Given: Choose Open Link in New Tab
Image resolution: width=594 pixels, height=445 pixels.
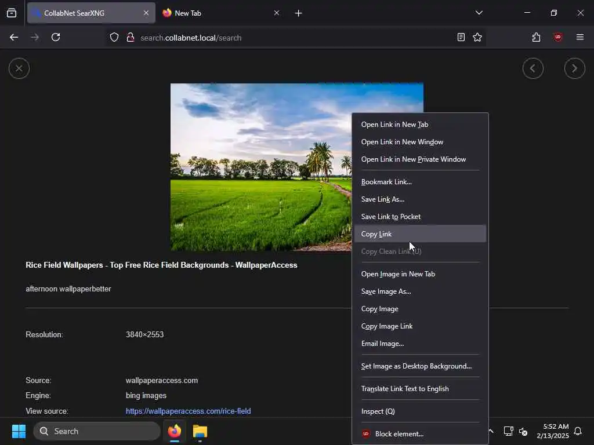Looking at the screenshot, I should pyautogui.click(x=420, y=125).
